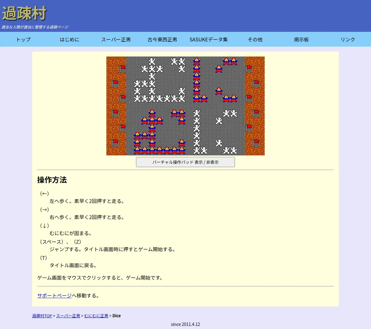Click the text 右へ歩く。素早く2回押すと走る。
This screenshot has height=329, width=371.
pyautogui.click(x=87, y=217)
